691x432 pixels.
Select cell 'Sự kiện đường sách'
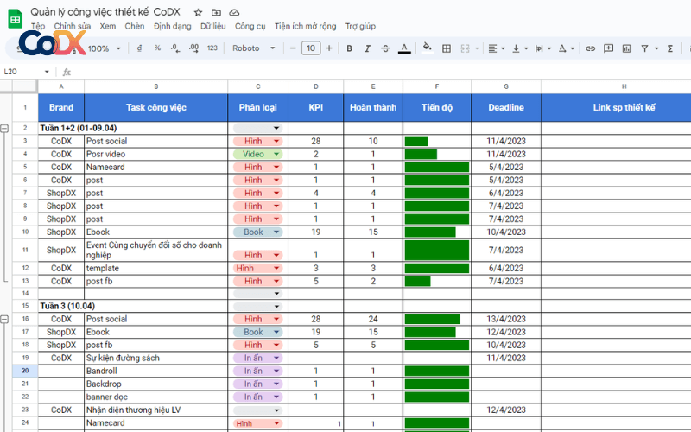pyautogui.click(x=156, y=358)
